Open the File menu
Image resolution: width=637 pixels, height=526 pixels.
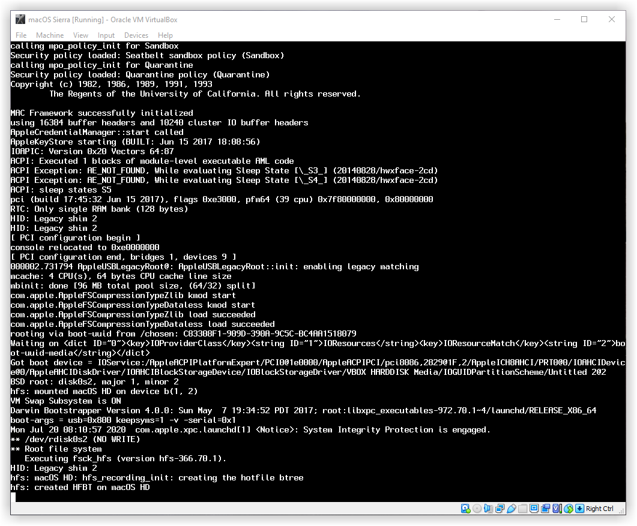(x=21, y=35)
